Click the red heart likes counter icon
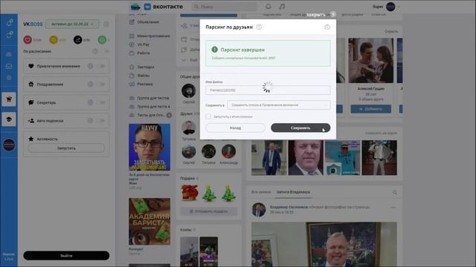The height and width of the screenshot is (267, 476). coord(28,39)
